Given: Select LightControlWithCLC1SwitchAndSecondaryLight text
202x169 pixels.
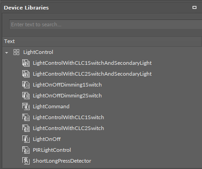Looking at the screenshot, I should [x=92, y=63].
